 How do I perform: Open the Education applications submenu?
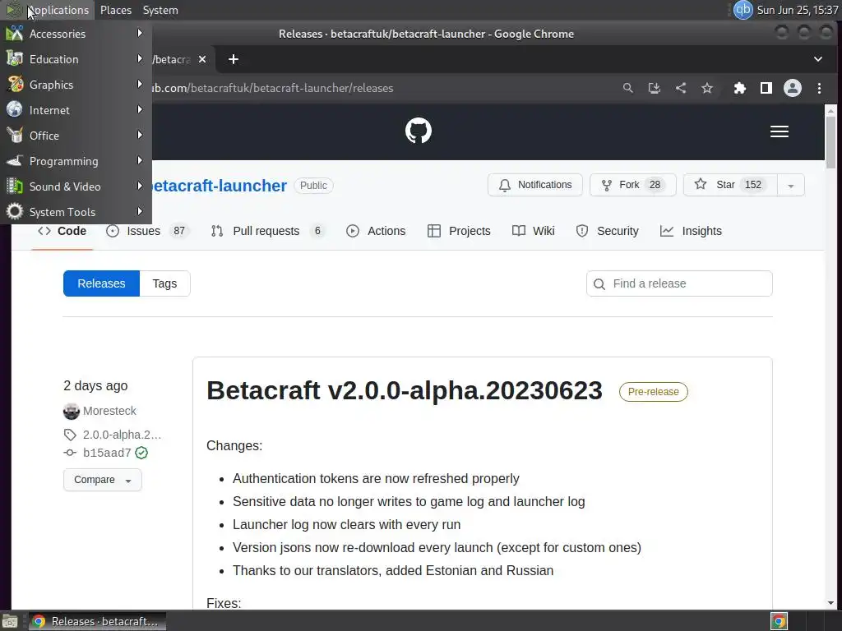(76, 59)
